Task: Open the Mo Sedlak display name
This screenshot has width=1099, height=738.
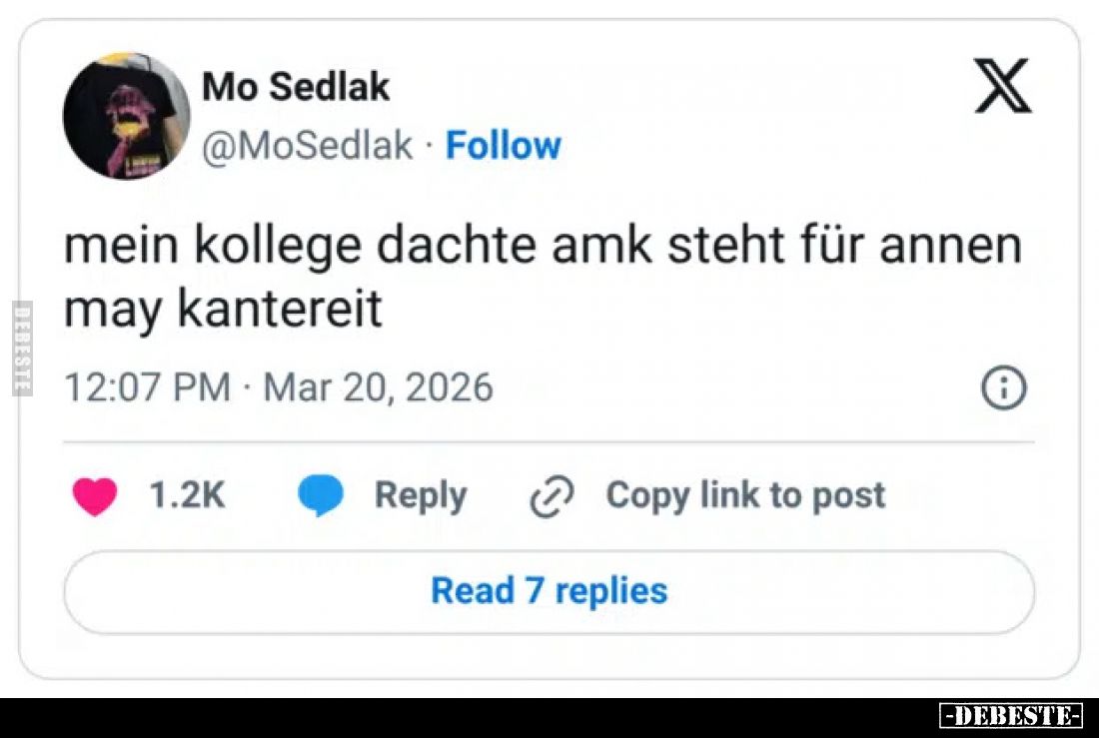Action: [x=296, y=88]
